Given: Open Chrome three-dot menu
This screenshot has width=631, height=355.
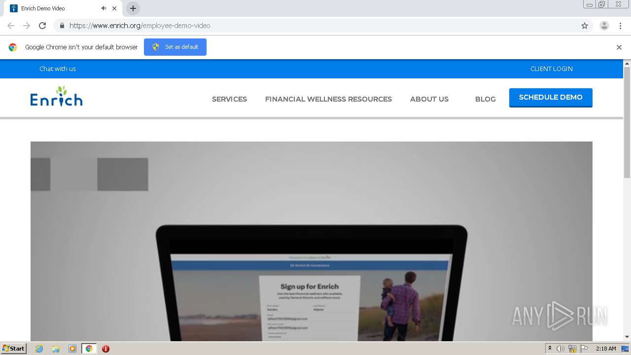Looking at the screenshot, I should coord(620,26).
